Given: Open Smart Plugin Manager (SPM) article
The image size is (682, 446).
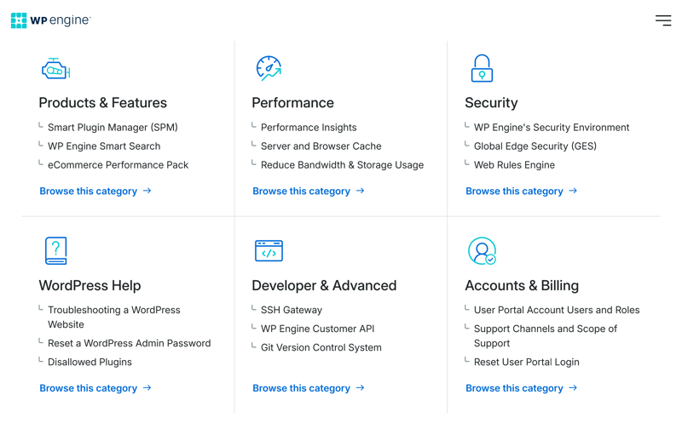Looking at the screenshot, I should pyautogui.click(x=113, y=127).
